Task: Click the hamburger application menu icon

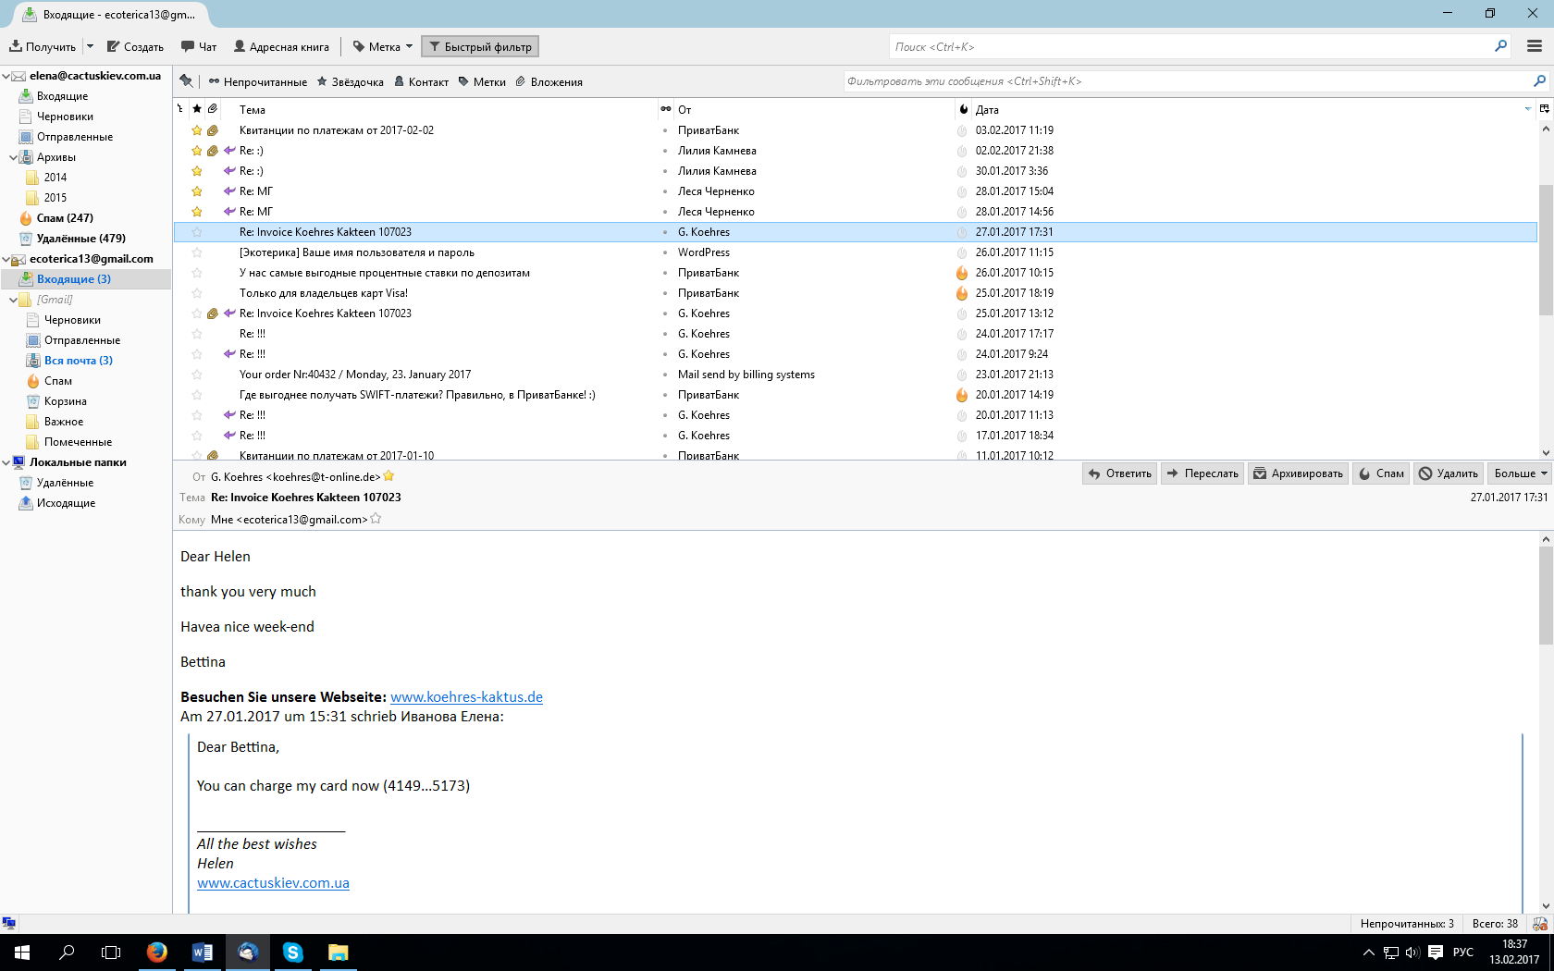Action: 1535,46
